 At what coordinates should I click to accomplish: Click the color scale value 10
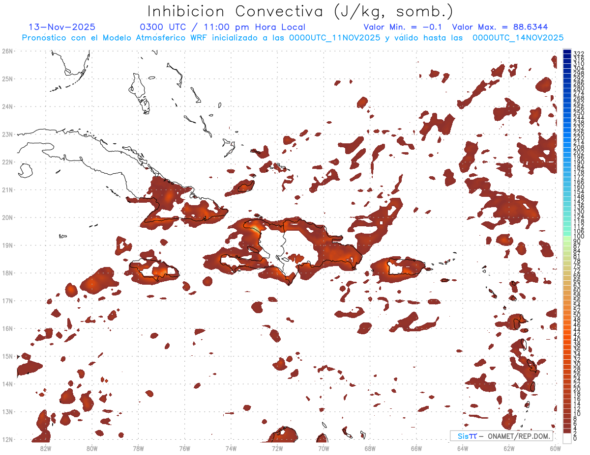[577, 414]
